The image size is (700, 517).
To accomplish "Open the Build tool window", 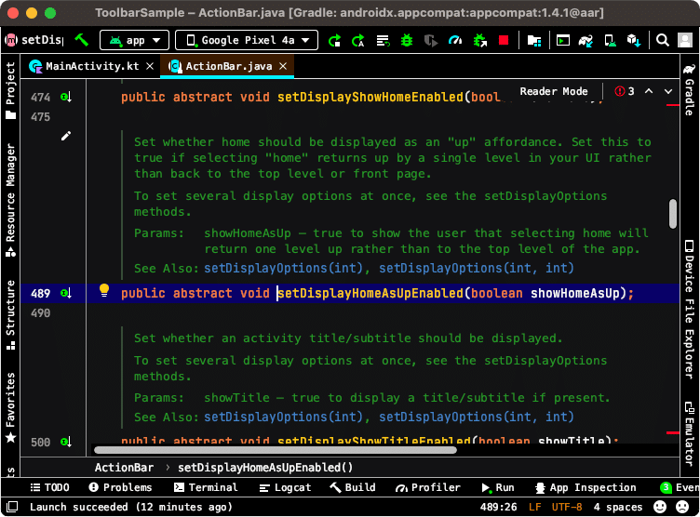I will (x=353, y=487).
